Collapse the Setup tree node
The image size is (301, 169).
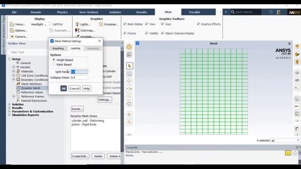pyautogui.click(x=9, y=59)
